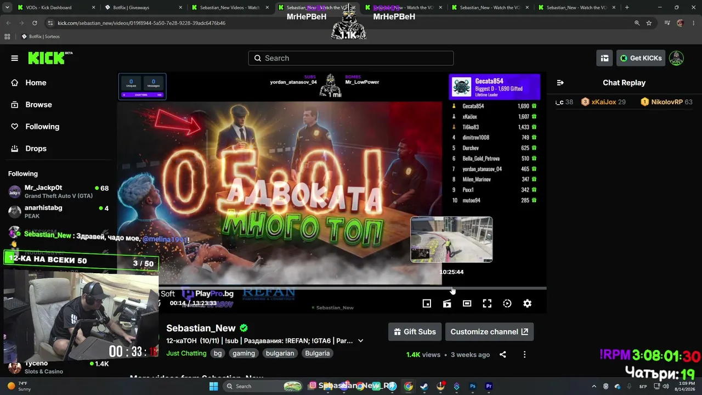Viewport: 702px width, 395px height.
Task: Open the clip creation icon
Action: pyautogui.click(x=447, y=303)
